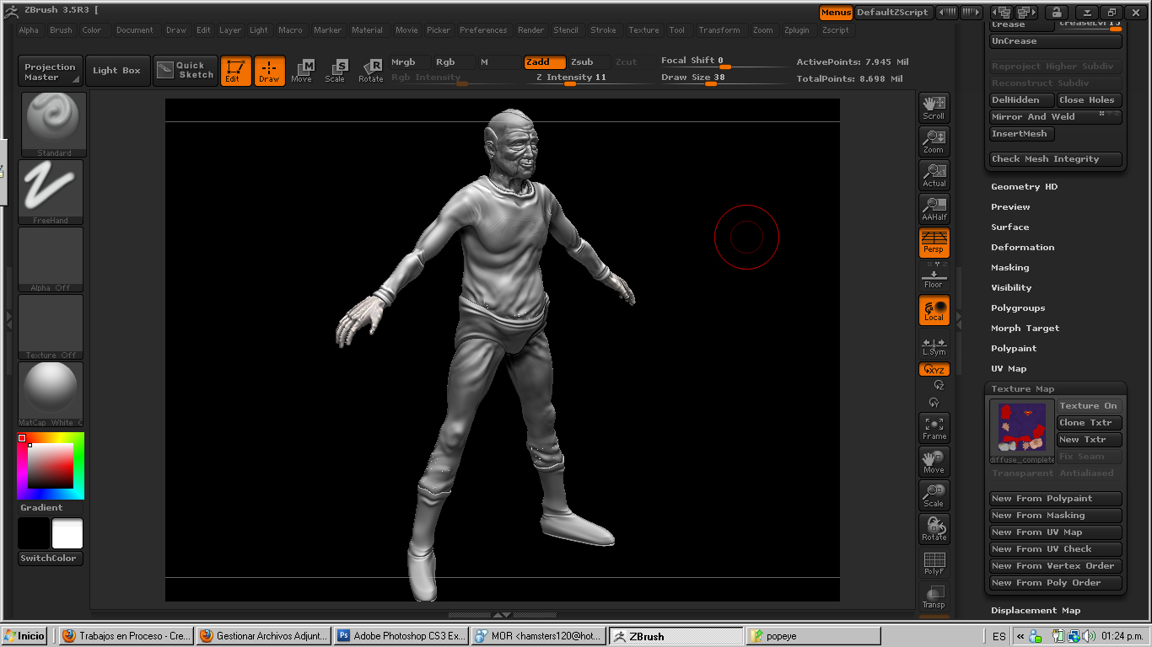The image size is (1152, 647).
Task: Load previous UI colors with left stripes arrow
Action: click(x=948, y=13)
